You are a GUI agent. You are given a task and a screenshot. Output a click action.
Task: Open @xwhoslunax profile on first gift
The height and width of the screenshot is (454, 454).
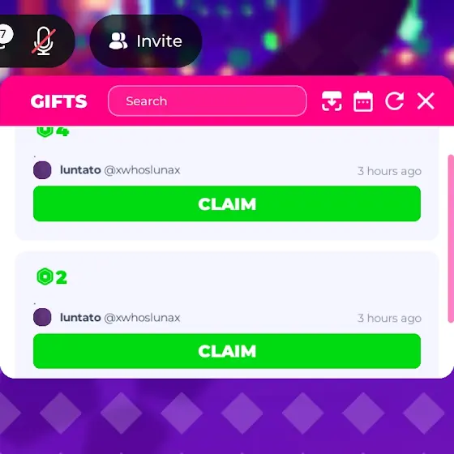pos(142,170)
